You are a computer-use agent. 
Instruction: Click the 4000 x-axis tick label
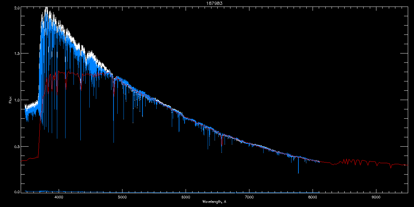pyautogui.click(x=59, y=197)
